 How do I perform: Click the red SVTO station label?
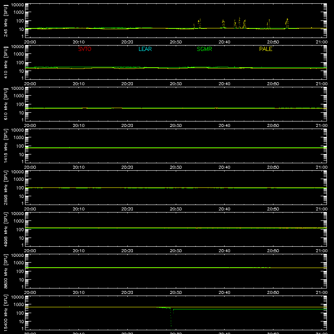[85, 49]
